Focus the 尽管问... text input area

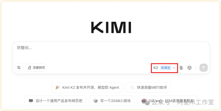pos(111,53)
